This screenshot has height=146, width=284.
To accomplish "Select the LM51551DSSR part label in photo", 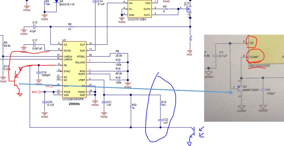I will (x=259, y=66).
